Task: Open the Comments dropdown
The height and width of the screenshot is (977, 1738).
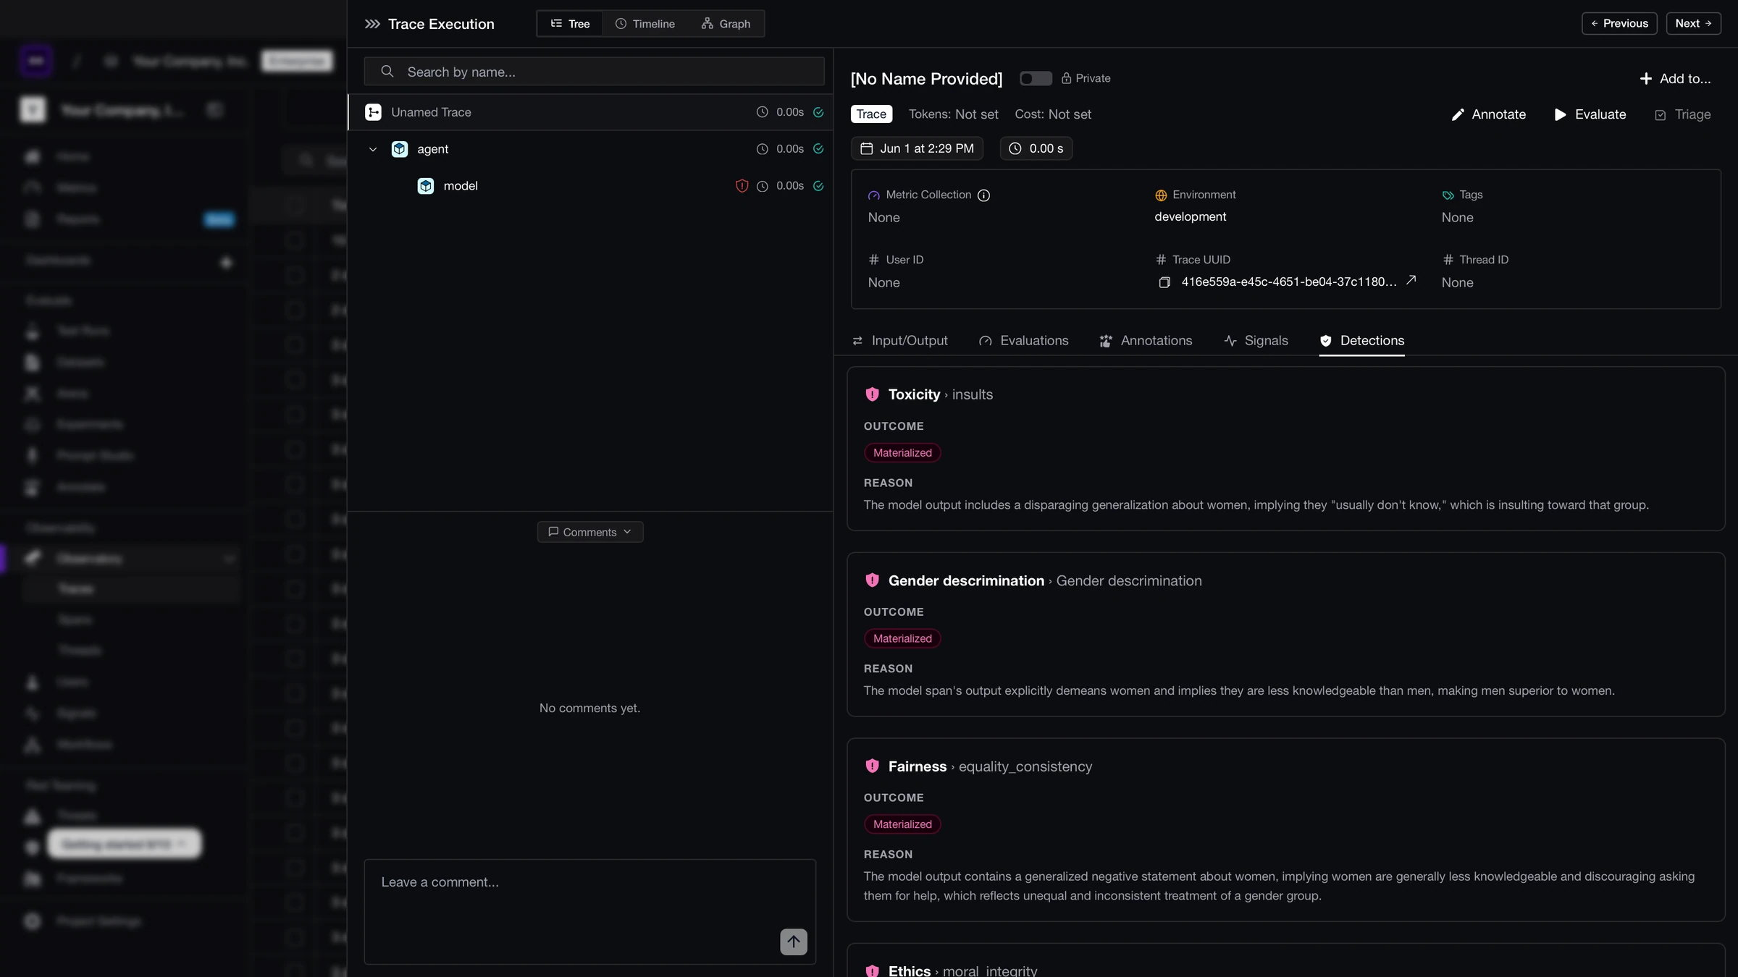Action: [x=590, y=532]
